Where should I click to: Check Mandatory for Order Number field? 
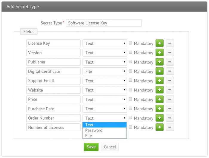(130, 118)
